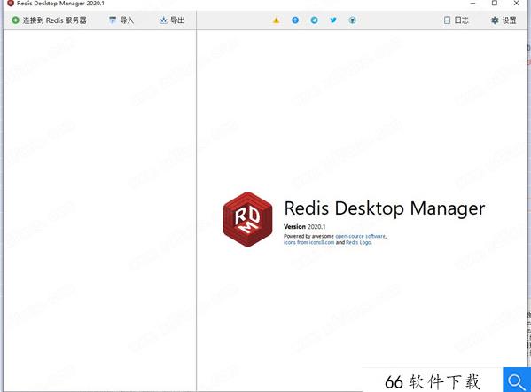Toggle the 日志 log panel
This screenshot has width=531, height=392.
pos(456,20)
